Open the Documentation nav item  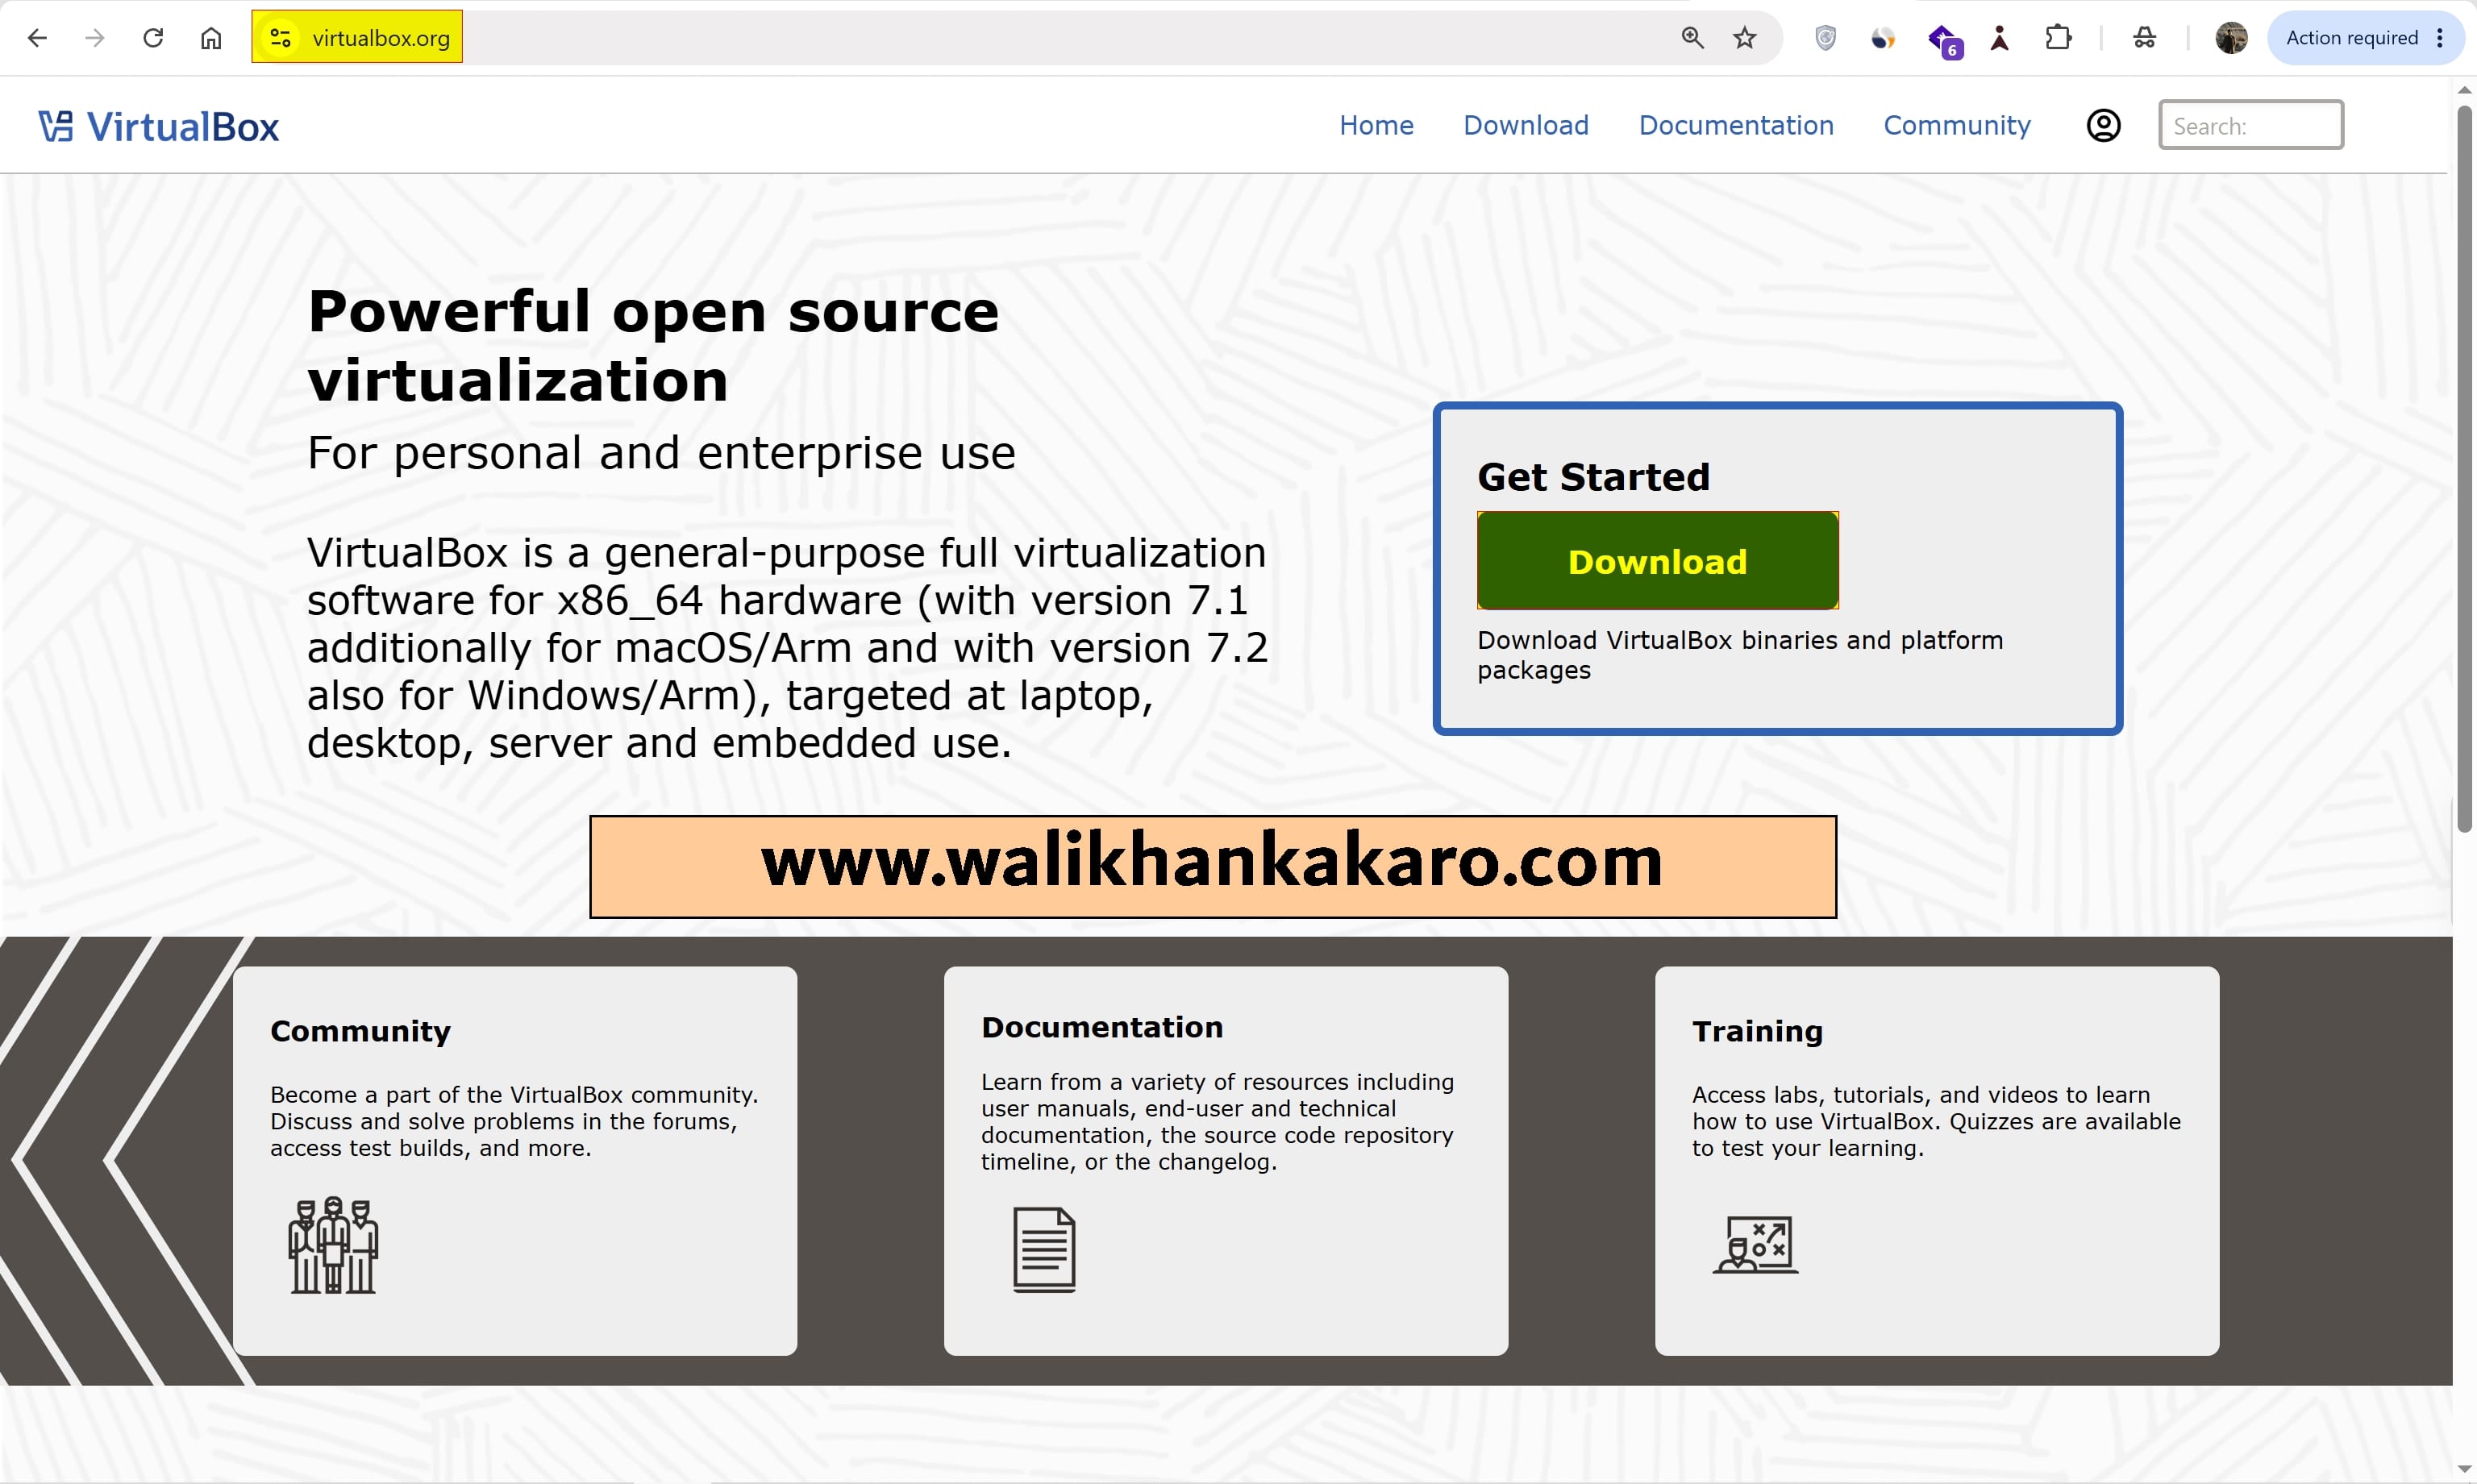pyautogui.click(x=1736, y=125)
